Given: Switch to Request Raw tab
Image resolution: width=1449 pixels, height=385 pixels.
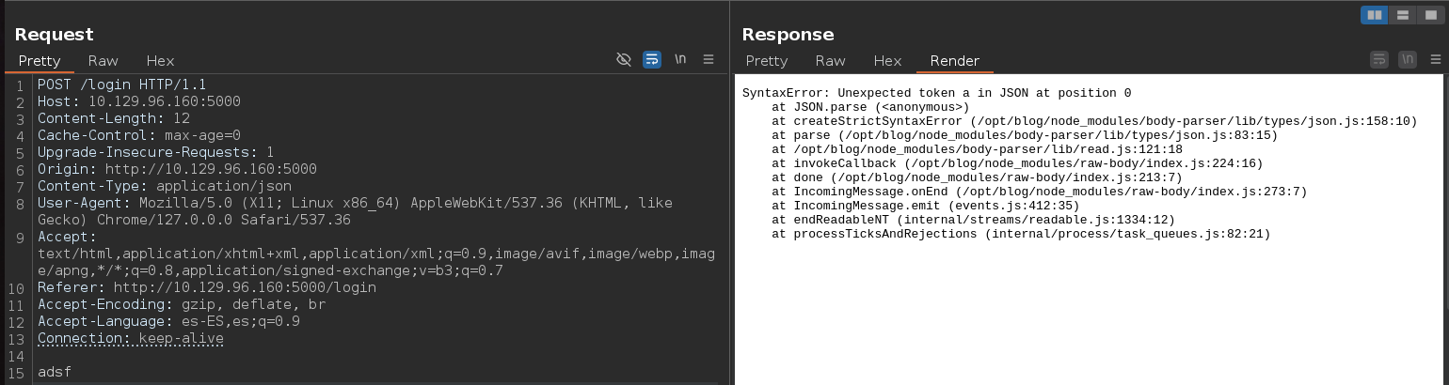Looking at the screenshot, I should 103,60.
